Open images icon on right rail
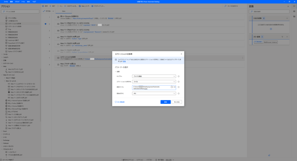297x161 pixels. [x=294, y=16]
